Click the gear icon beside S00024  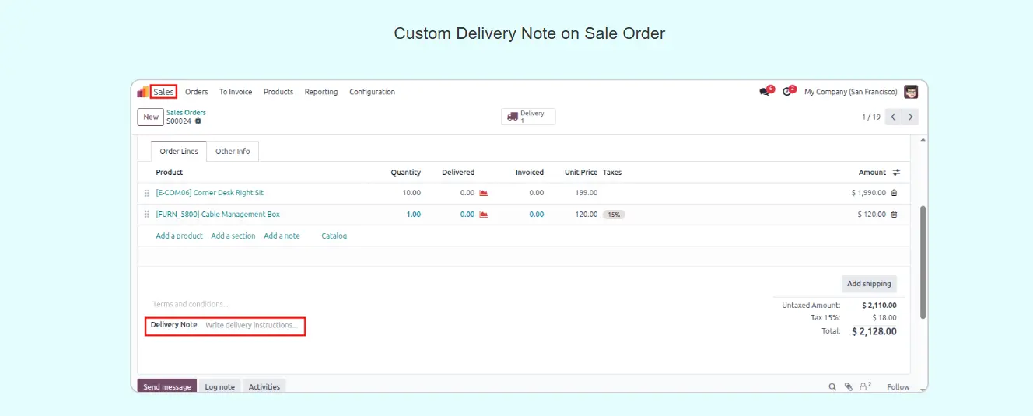[198, 121]
